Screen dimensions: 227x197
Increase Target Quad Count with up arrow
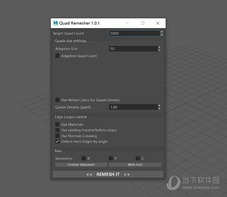click(x=162, y=32)
